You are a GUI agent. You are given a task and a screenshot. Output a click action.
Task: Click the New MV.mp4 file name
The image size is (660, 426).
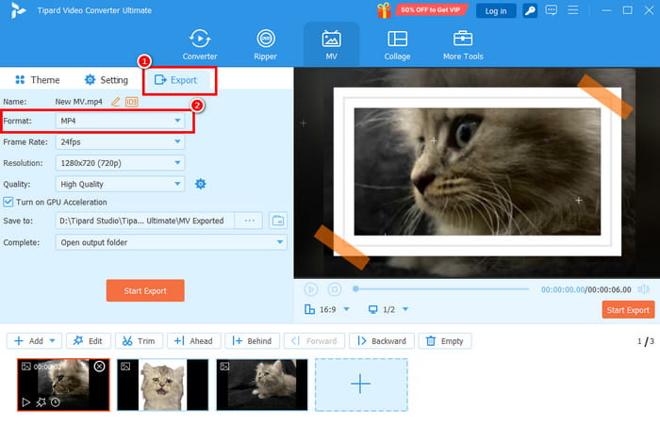coord(78,102)
